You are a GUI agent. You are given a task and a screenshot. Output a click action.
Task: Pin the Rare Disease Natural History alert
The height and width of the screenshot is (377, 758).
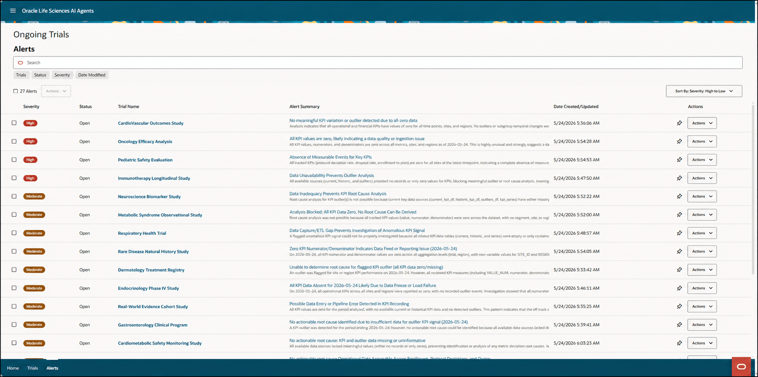click(679, 251)
